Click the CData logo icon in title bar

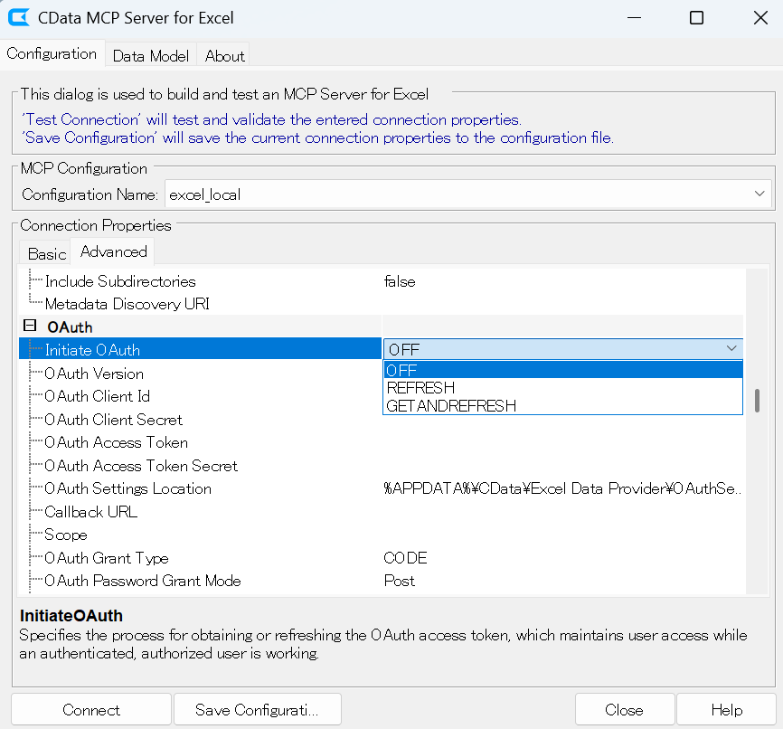click(x=19, y=17)
